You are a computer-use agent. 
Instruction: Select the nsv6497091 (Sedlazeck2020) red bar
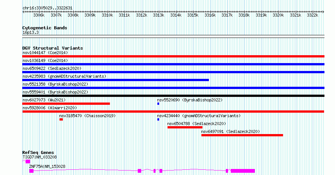242,135
